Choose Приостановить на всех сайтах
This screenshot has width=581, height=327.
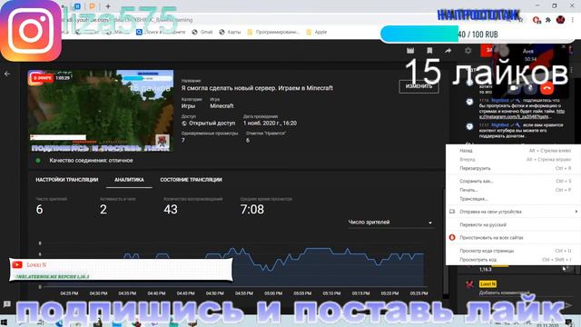point(513,238)
